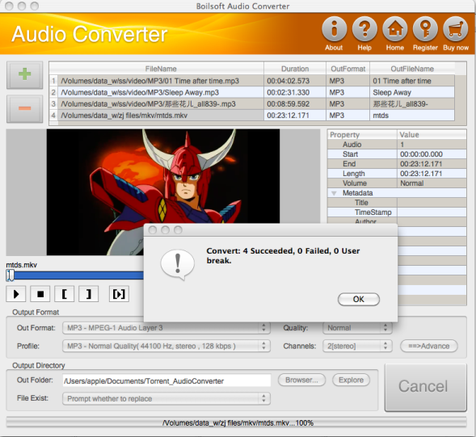The image size is (476, 437).
Task: Click the Out Folder path field
Action: point(166,380)
